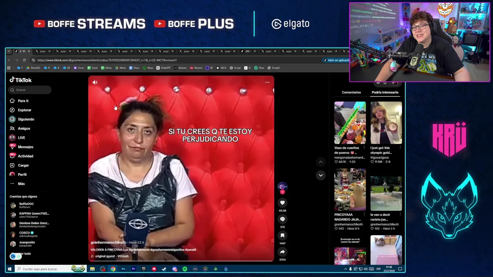Click the Abrir en aplicación button
Viewport: 493px width, 277px height.
point(337,60)
